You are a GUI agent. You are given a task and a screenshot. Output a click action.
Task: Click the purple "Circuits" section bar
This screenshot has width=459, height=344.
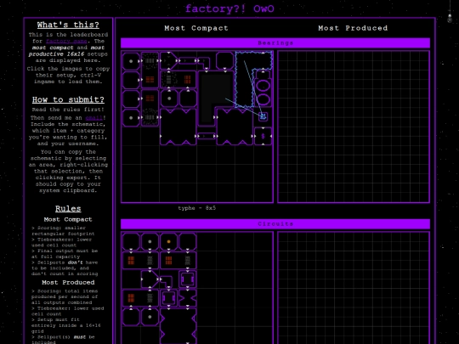(275, 224)
